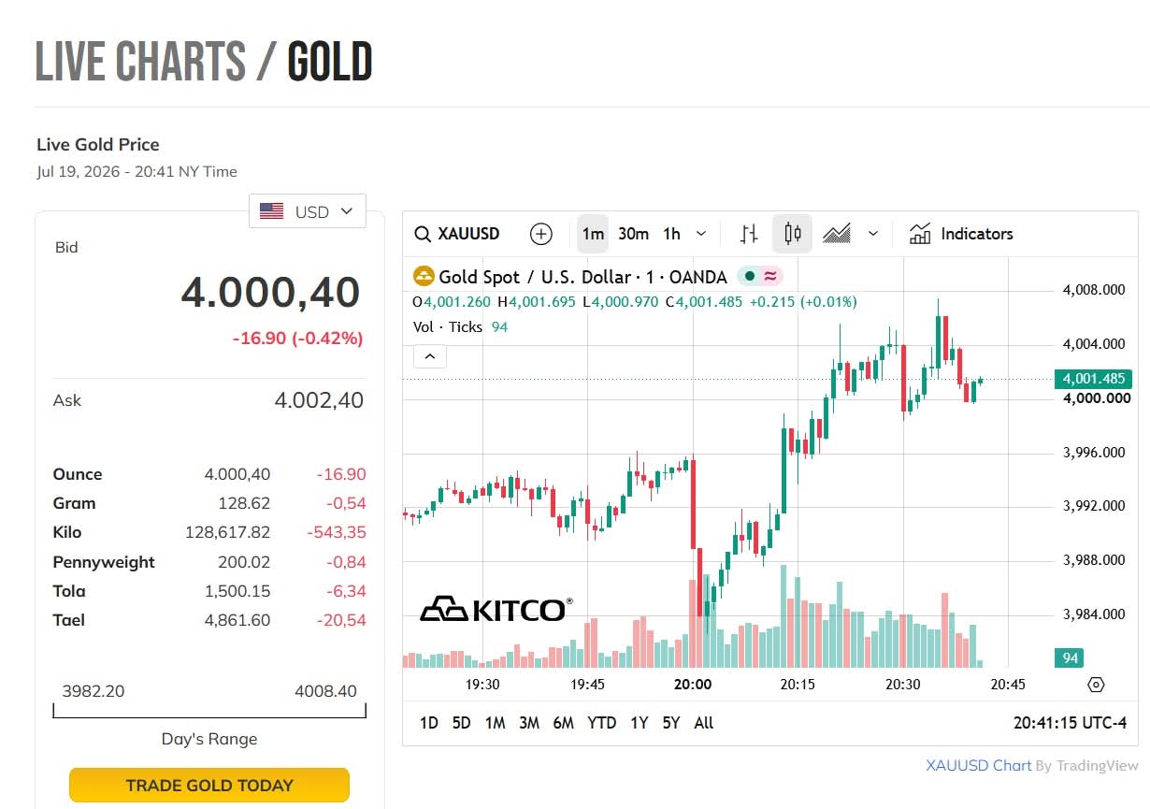The image size is (1150, 809).
Task: Expand more chart styles dropdown
Action: pos(873,234)
